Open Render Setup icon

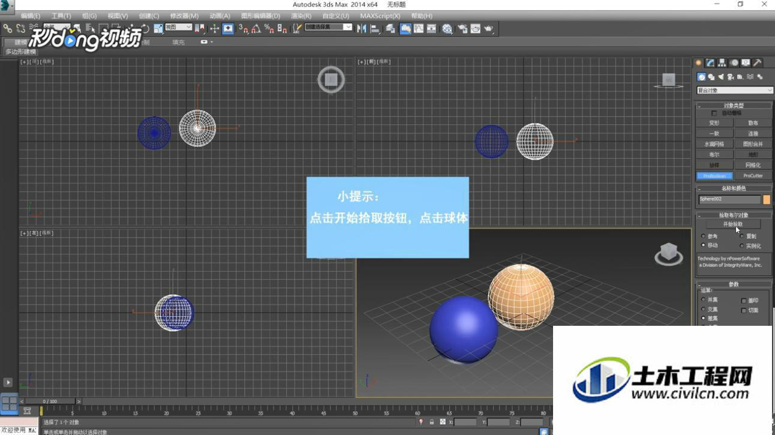[x=462, y=28]
